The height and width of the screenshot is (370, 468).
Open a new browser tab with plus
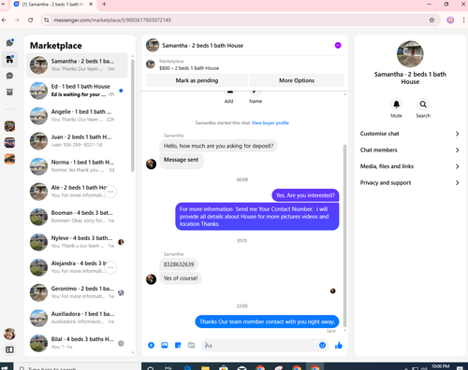(x=104, y=4)
